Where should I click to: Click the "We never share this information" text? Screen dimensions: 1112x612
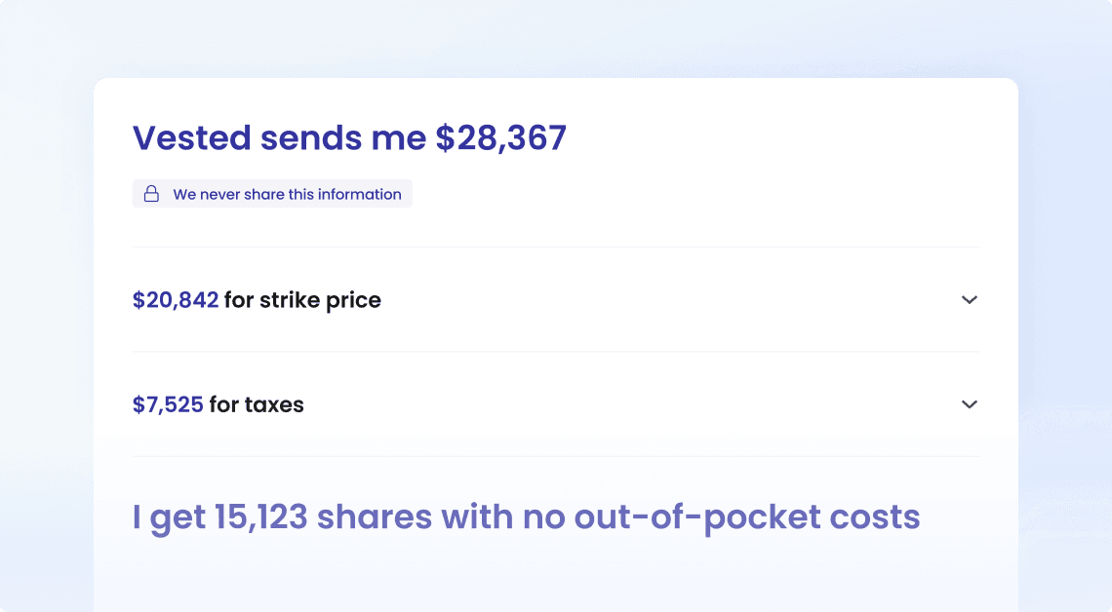coord(287,194)
